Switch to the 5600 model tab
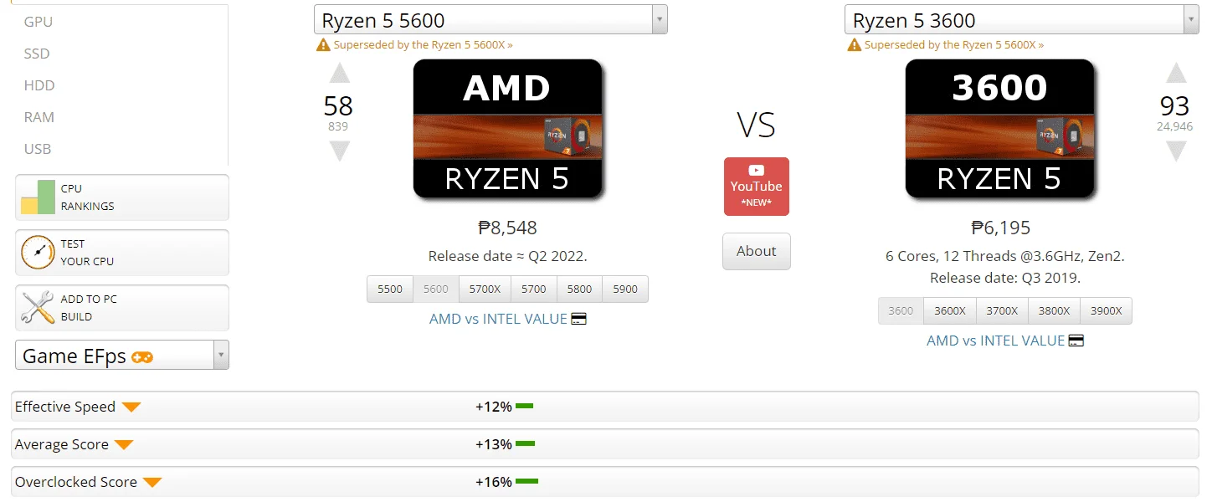 [x=436, y=289]
